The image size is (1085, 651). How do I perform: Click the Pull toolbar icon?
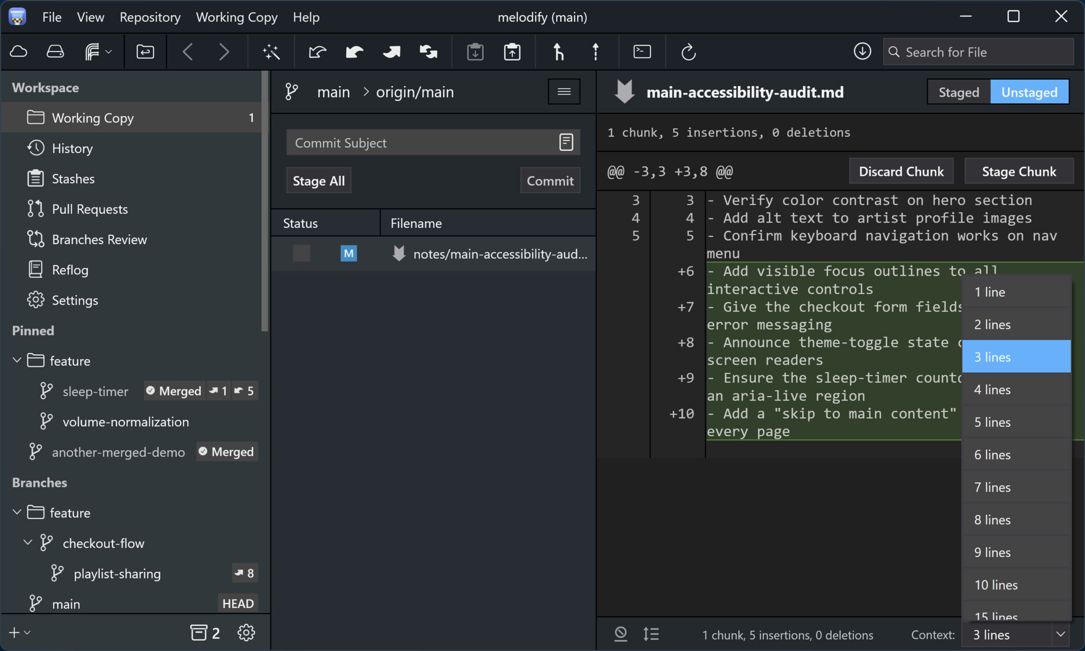point(354,52)
